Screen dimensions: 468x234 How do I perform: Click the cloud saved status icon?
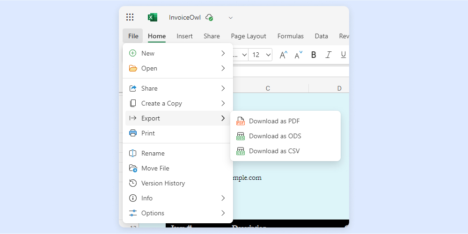209,17
